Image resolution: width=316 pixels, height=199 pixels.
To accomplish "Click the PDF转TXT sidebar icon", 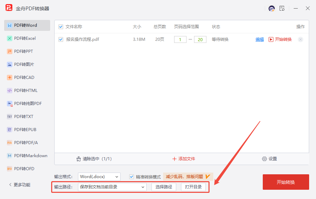I will click(x=10, y=117).
